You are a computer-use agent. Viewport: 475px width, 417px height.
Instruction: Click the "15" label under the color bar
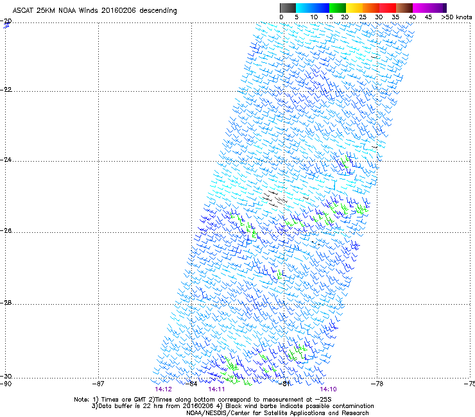pyautogui.click(x=329, y=17)
